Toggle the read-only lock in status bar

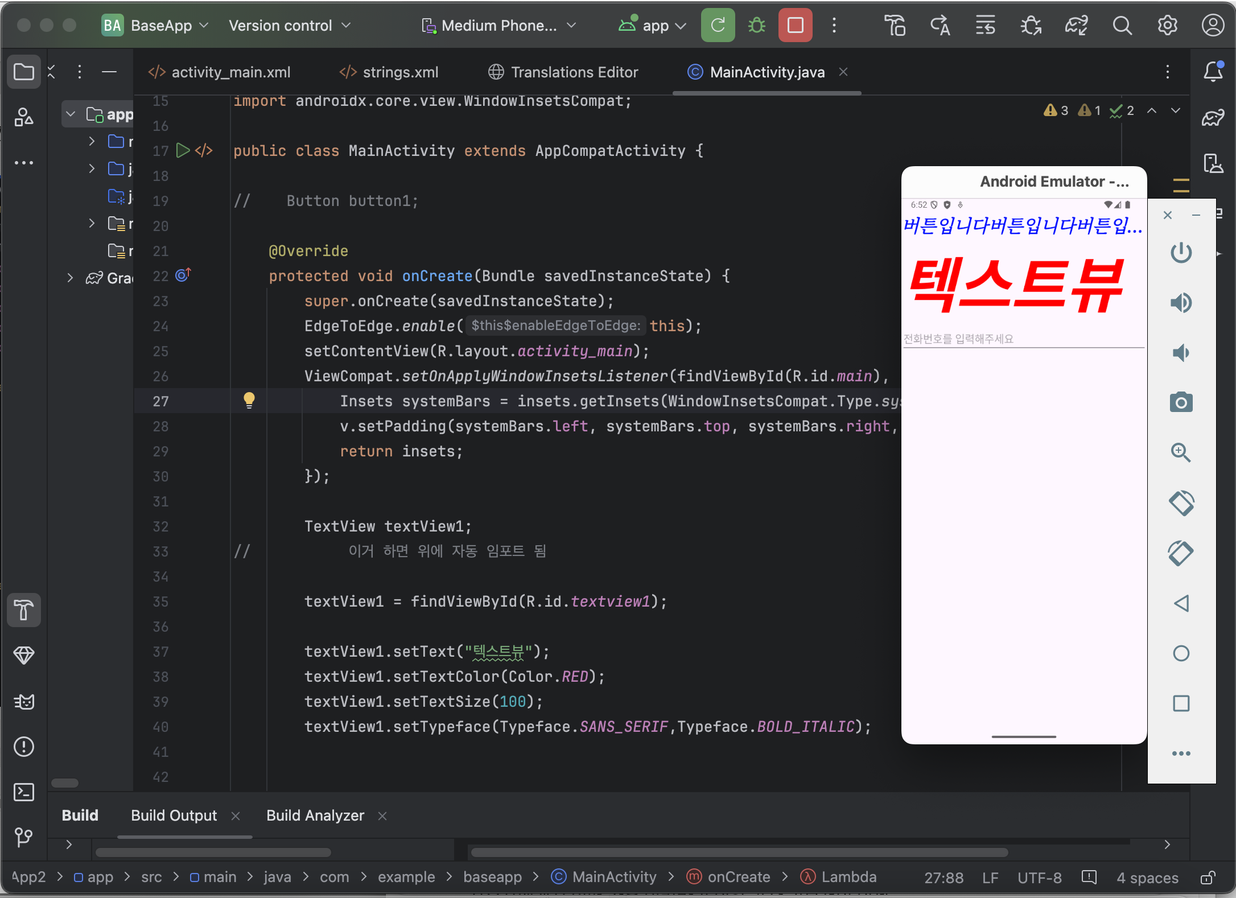(1208, 878)
